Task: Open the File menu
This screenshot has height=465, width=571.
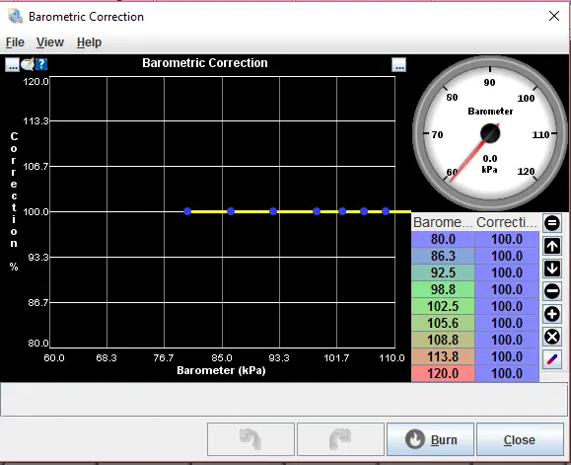Action: [x=15, y=42]
